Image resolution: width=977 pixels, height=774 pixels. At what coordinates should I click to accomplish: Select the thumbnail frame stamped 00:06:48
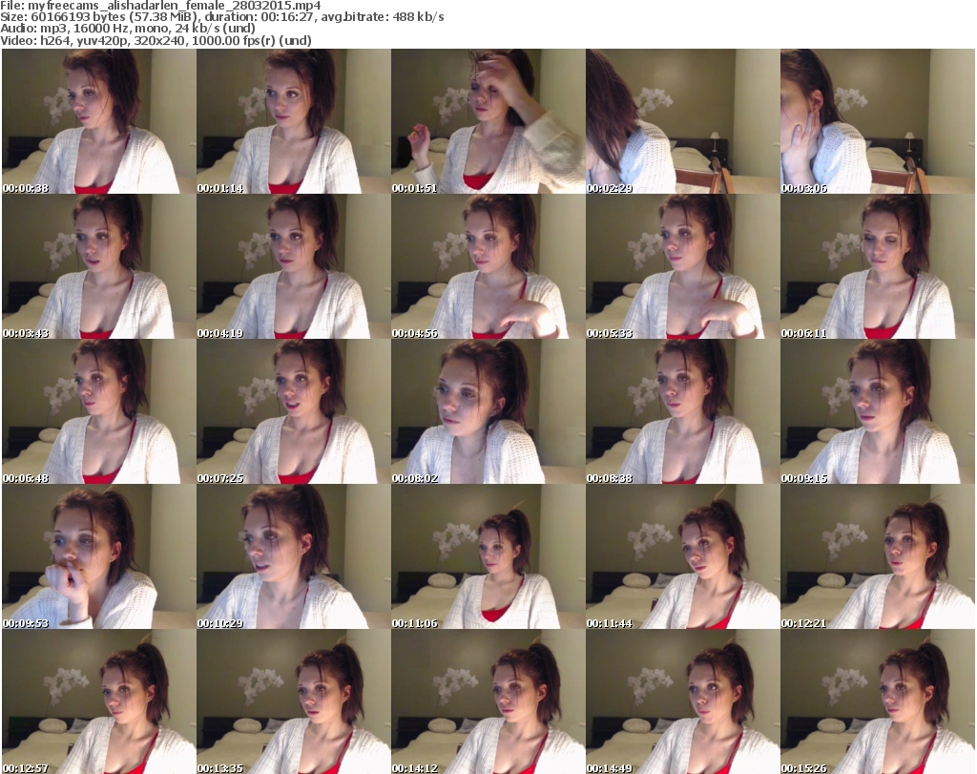tap(99, 411)
